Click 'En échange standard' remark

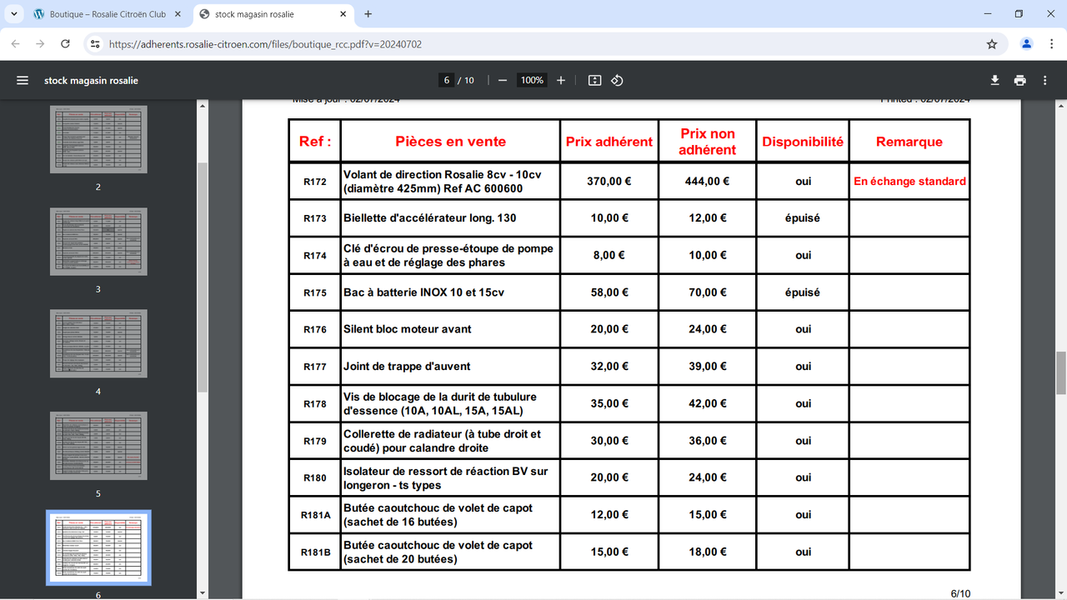[x=909, y=182]
